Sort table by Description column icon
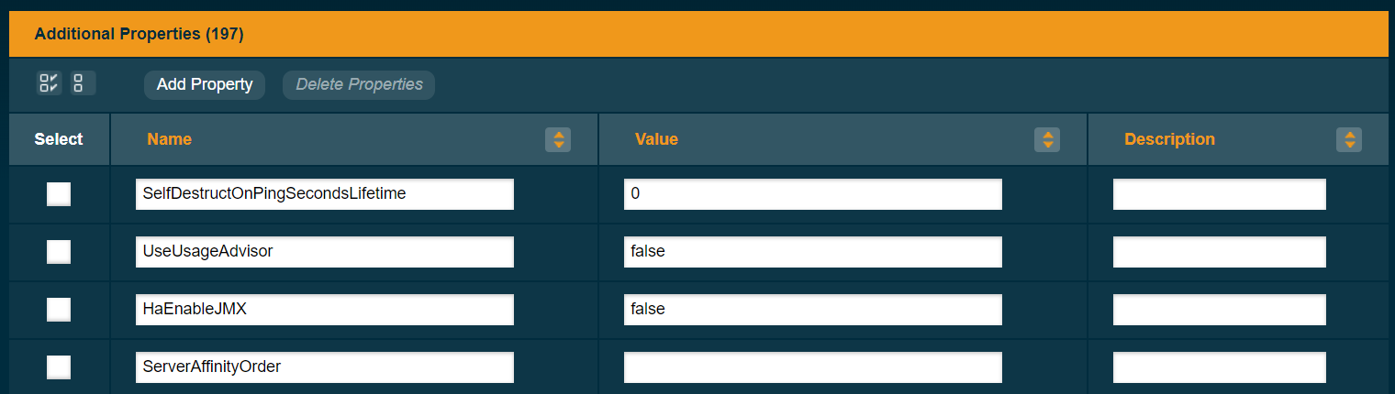Screen dimensions: 1395x394 tap(1349, 139)
